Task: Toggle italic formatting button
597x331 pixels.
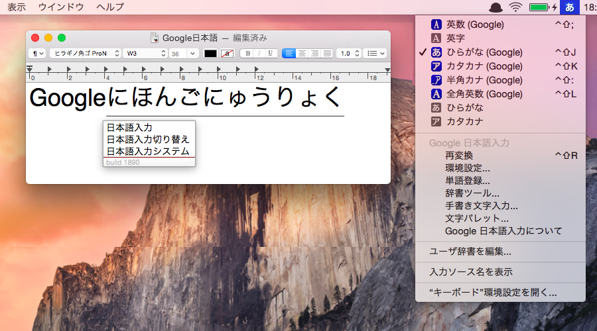Action: [259, 54]
